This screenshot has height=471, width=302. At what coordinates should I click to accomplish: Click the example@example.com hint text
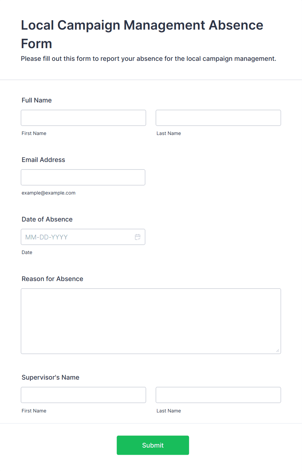pyautogui.click(x=49, y=193)
